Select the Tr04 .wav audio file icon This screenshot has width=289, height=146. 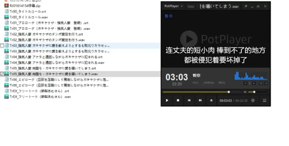pos(6,62)
